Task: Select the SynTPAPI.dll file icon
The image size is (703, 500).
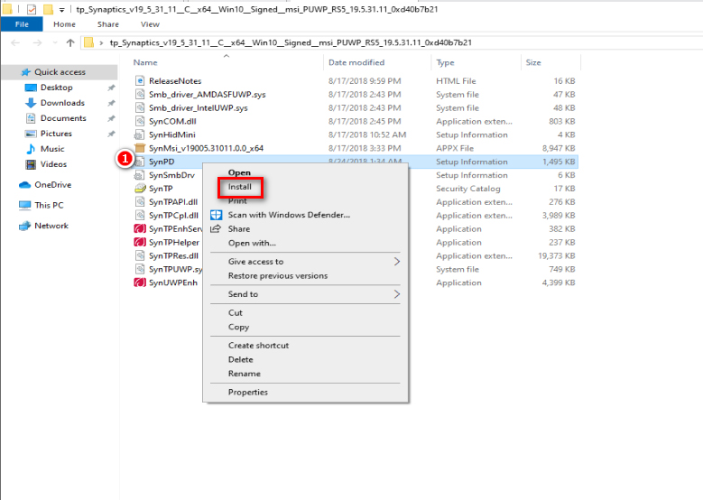Action: click(140, 202)
